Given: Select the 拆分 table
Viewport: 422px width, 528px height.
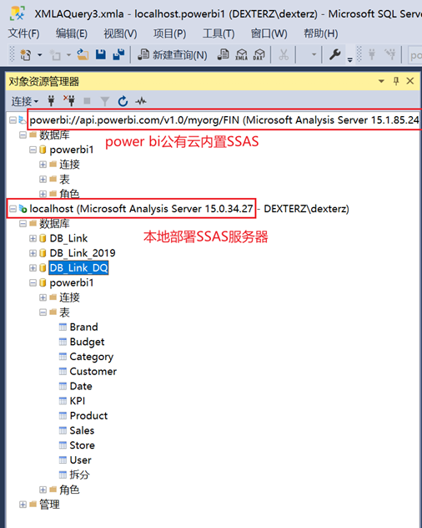Looking at the screenshot, I should (x=80, y=475).
